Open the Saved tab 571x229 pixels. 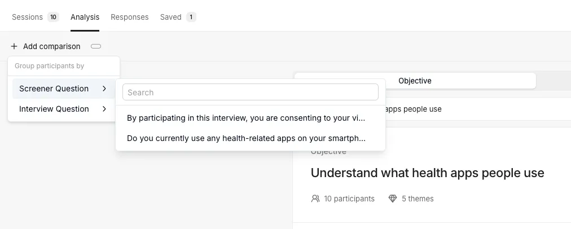(x=171, y=17)
